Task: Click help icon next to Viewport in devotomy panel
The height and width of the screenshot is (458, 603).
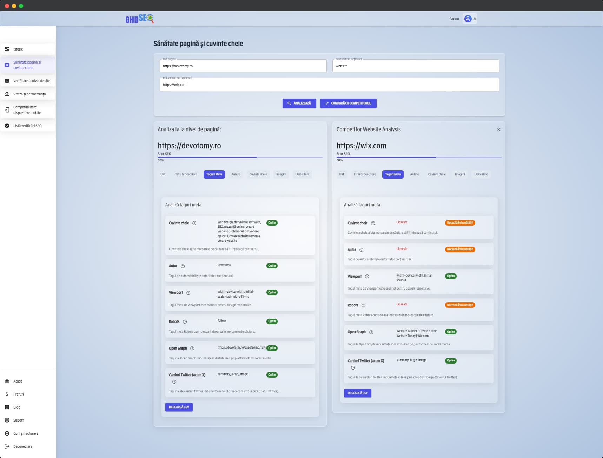Action: click(x=188, y=293)
